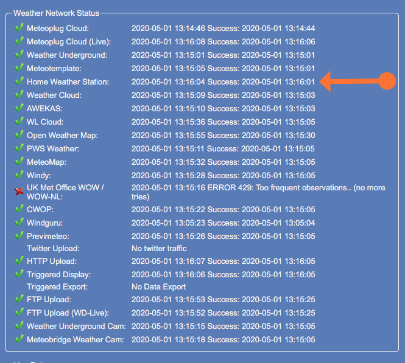Click the 'Weather Network Status' section title
Screen dimensions: 405x363
click(x=56, y=13)
